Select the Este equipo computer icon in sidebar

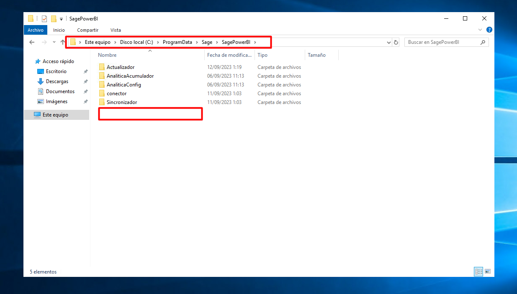(x=37, y=115)
